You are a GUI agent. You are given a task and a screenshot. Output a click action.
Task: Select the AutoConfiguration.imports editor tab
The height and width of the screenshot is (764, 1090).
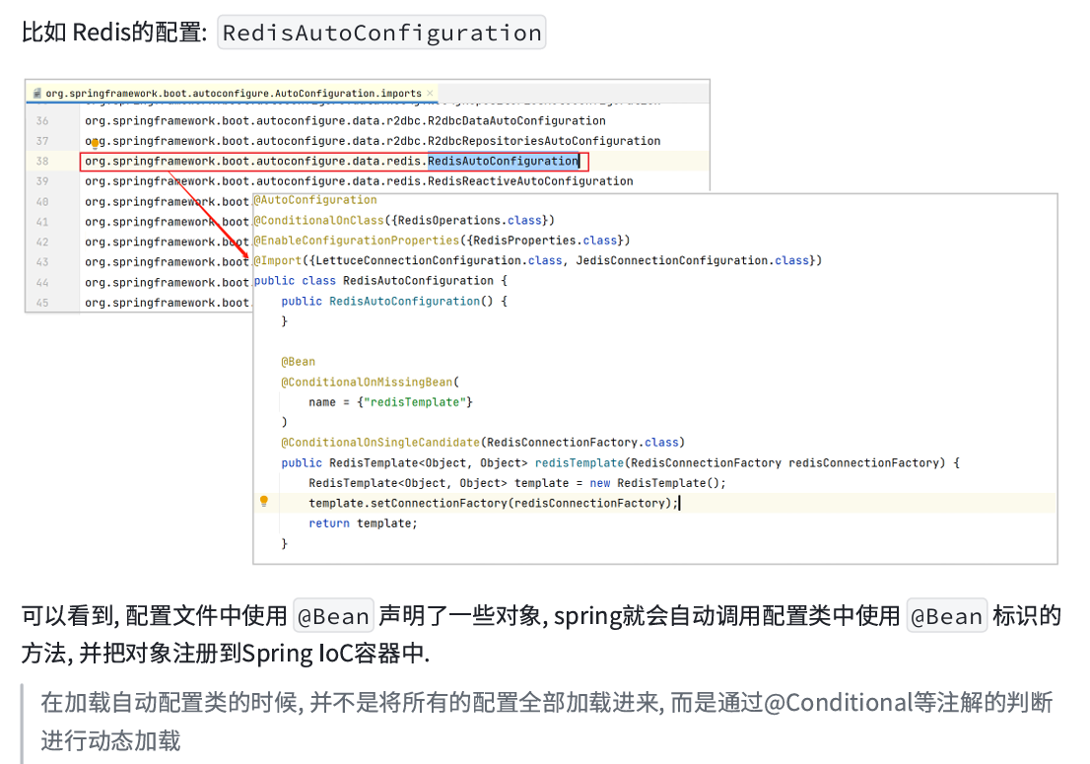click(233, 93)
